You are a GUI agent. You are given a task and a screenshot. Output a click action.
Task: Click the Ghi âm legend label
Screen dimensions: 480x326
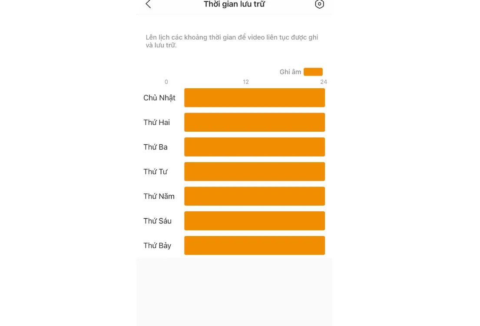290,72
